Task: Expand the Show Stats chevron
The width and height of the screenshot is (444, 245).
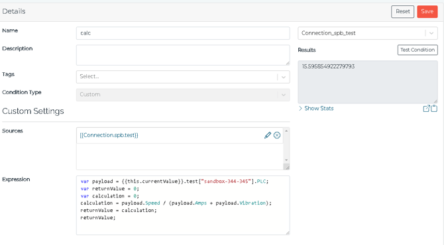Action: 300,109
